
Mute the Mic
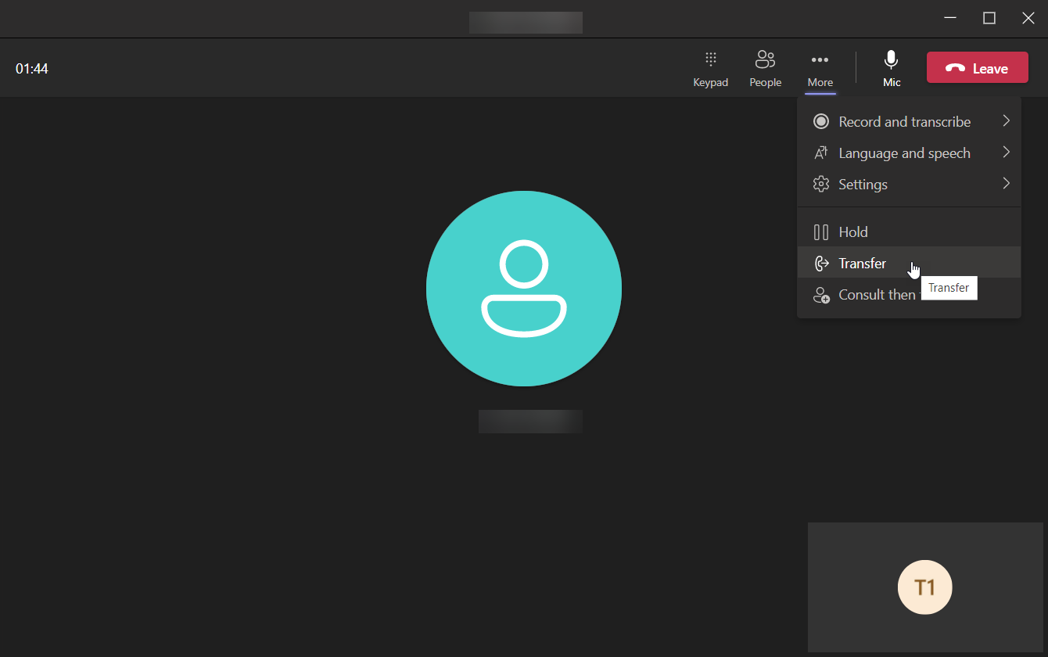point(891,68)
